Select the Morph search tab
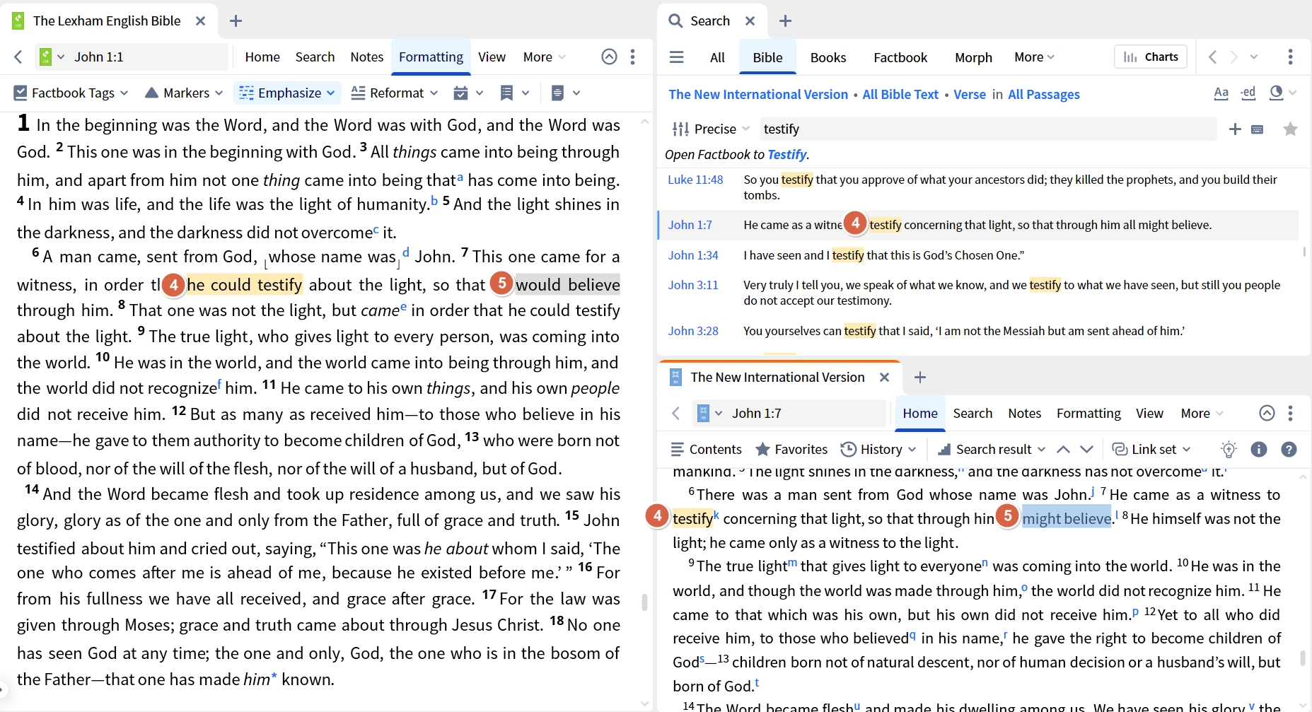This screenshot has width=1312, height=712. click(x=973, y=57)
